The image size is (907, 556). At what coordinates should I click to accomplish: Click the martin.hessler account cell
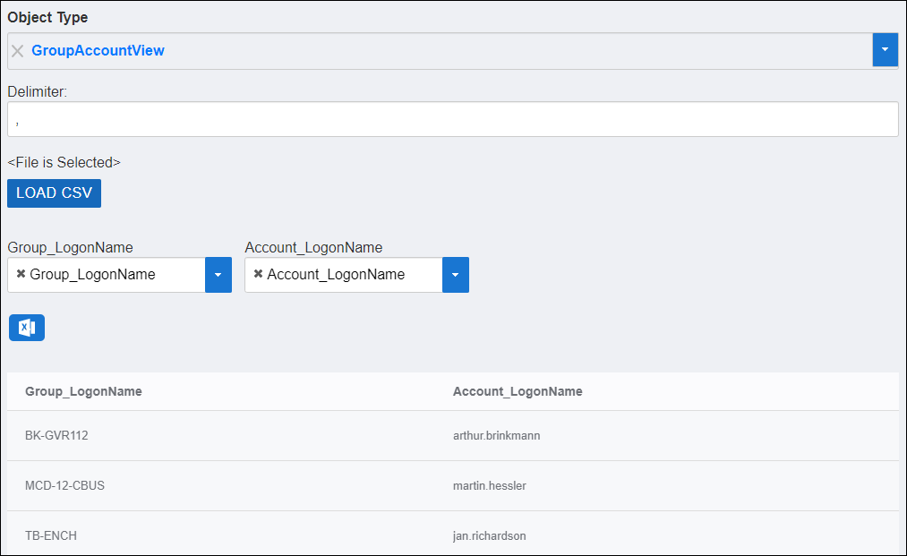[489, 486]
